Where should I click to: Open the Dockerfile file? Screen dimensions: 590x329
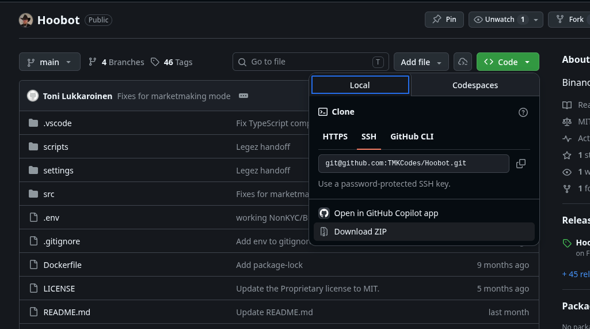(x=63, y=265)
